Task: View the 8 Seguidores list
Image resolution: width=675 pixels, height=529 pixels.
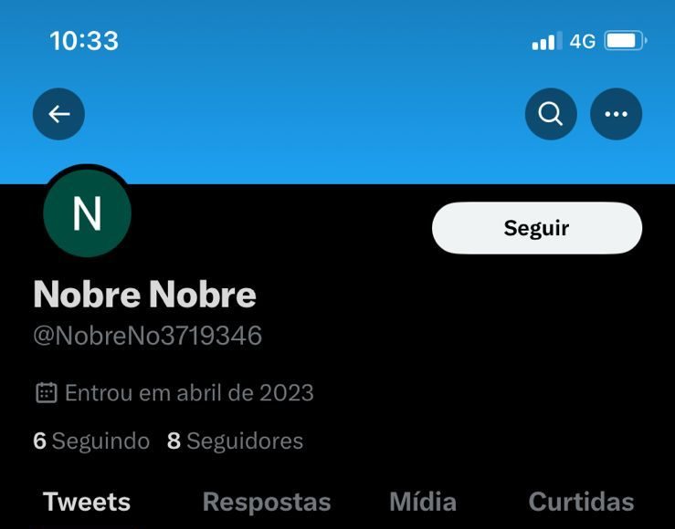Action: (235, 441)
